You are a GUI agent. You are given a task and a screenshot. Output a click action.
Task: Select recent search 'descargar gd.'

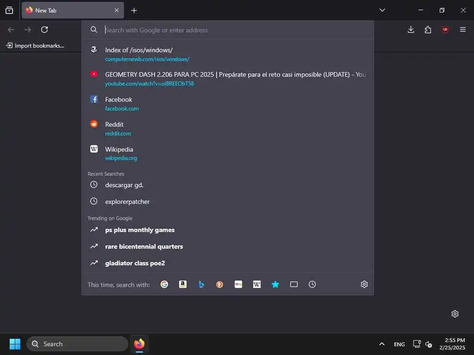click(228, 185)
